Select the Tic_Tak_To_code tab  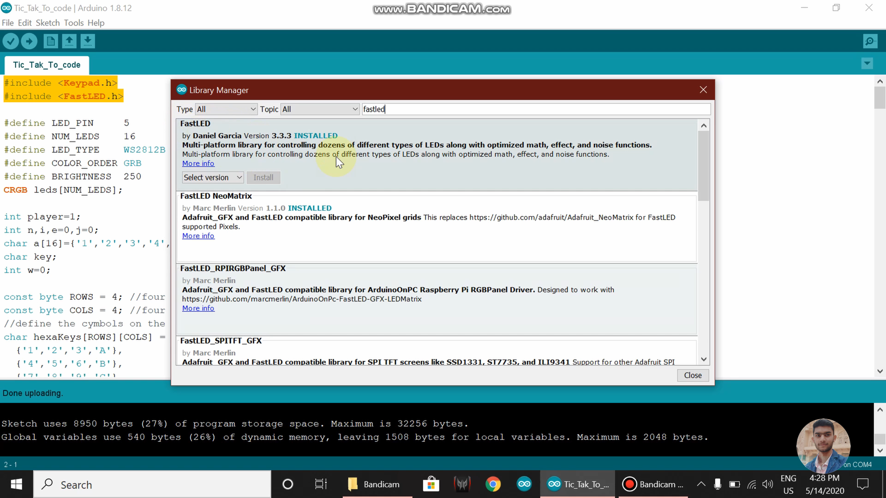pos(47,65)
